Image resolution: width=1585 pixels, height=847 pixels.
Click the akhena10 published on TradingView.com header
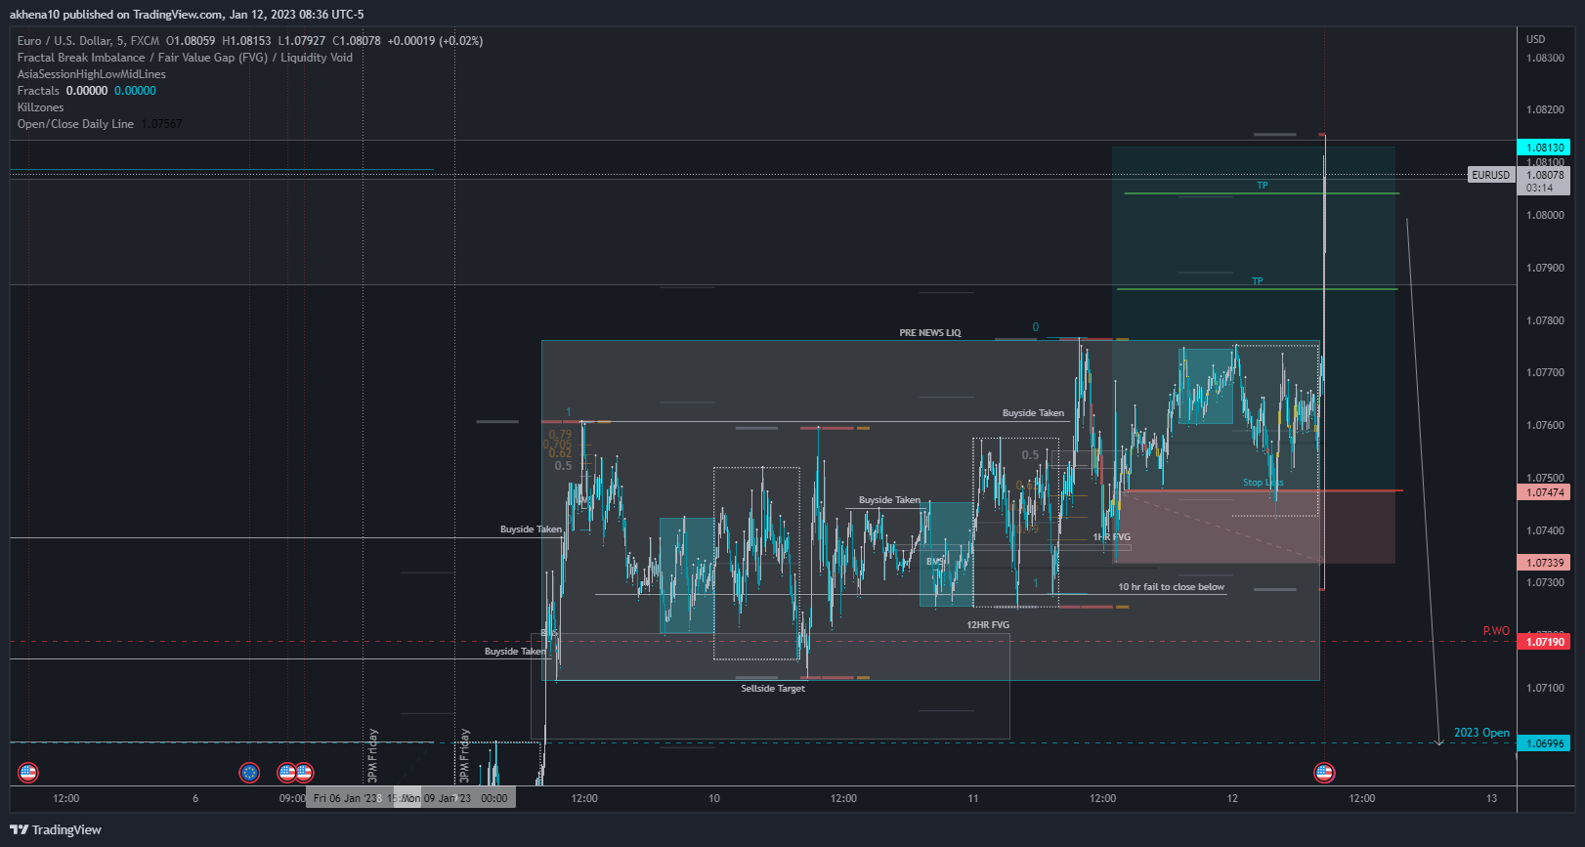pos(186,15)
